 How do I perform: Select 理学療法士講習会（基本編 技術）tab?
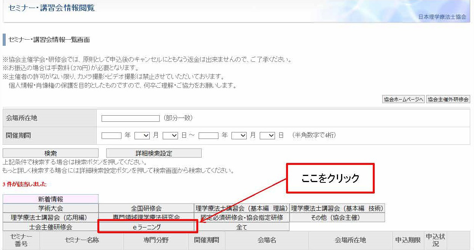[x=337, y=208]
